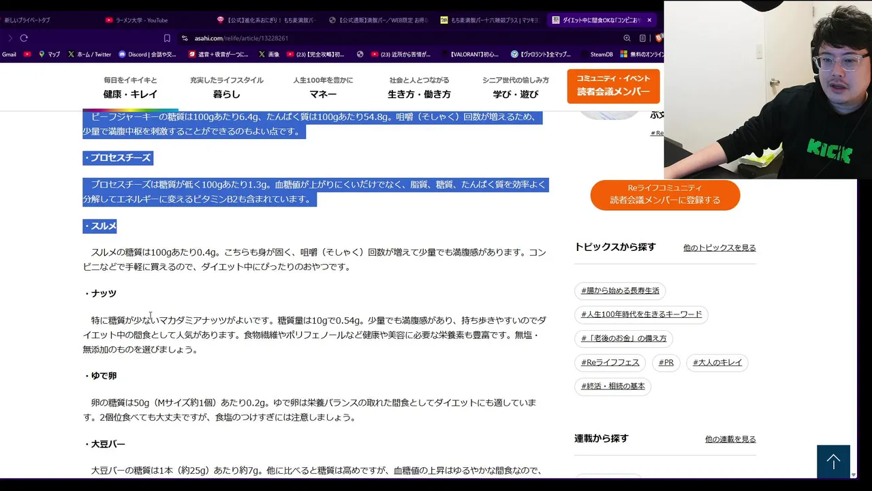This screenshot has height=491, width=872.
Task: Switch to the 新しいプライベートタブ tab
Action: tap(27, 20)
